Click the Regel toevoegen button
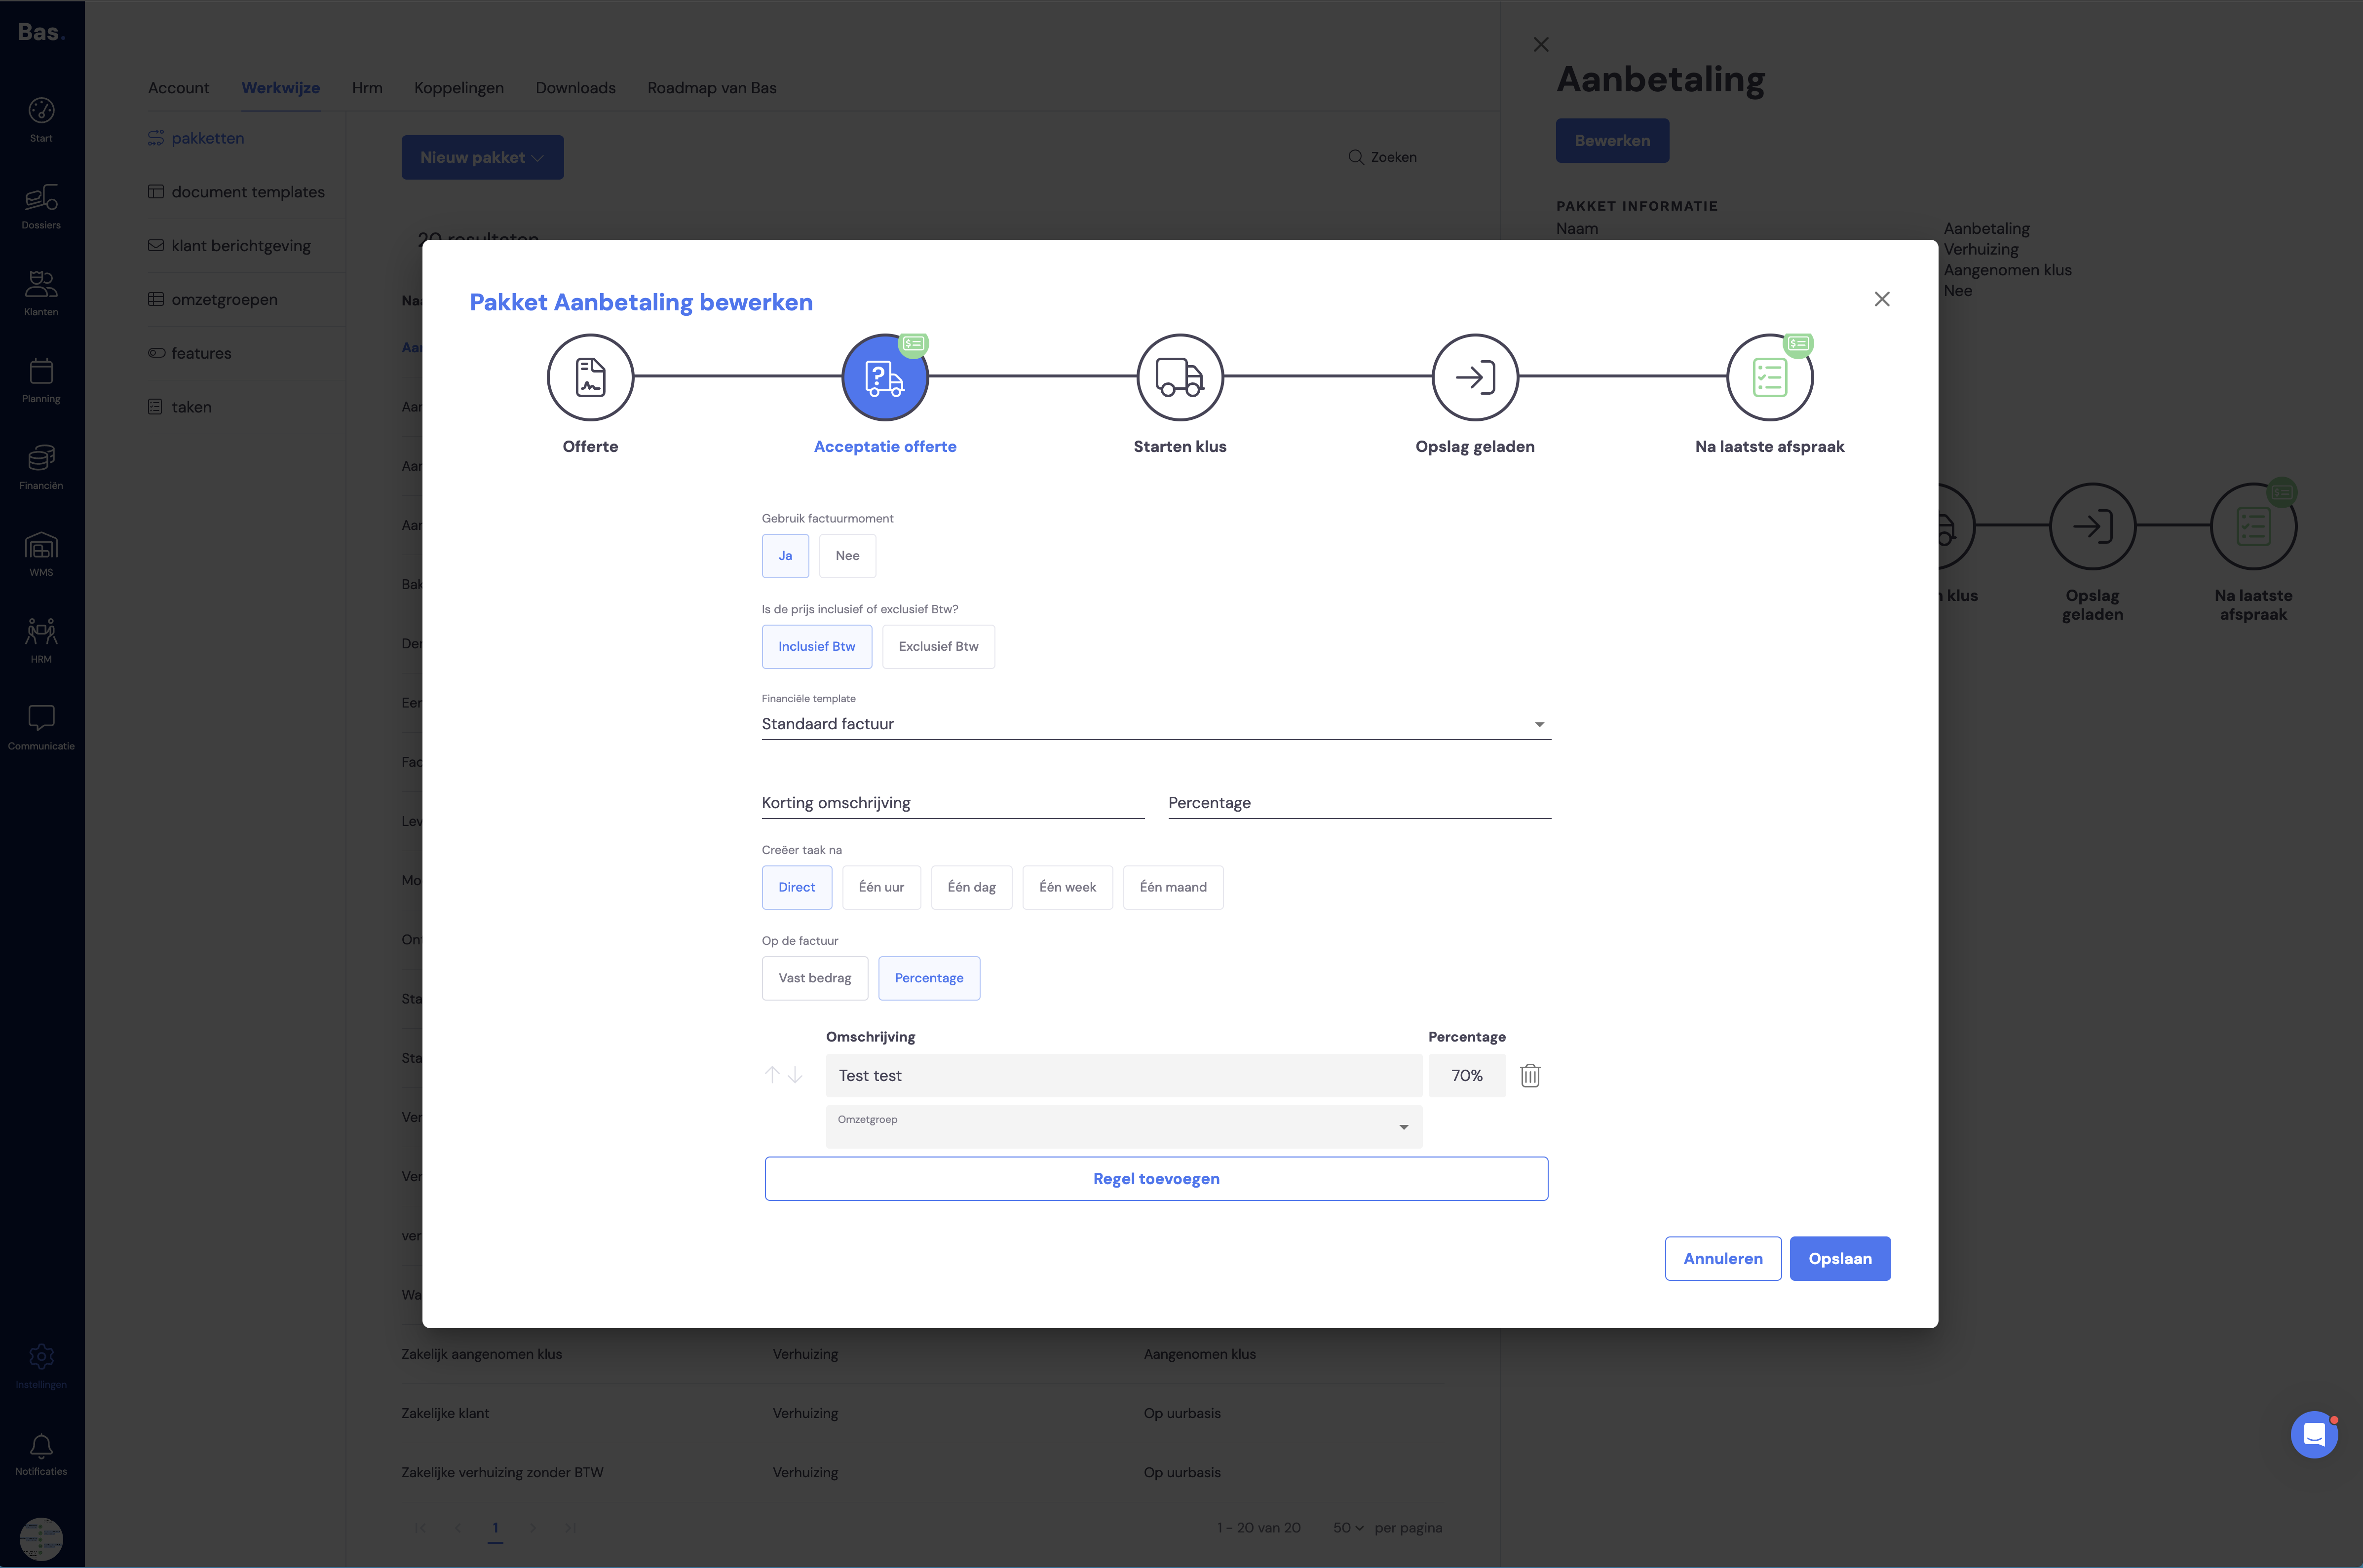2363x1568 pixels. click(x=1156, y=1179)
